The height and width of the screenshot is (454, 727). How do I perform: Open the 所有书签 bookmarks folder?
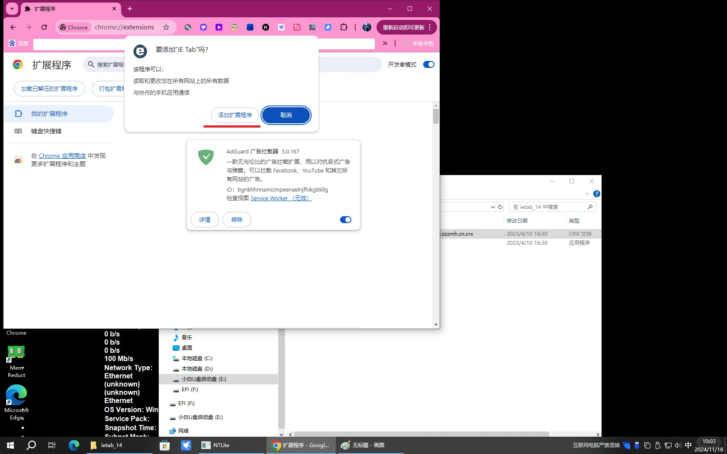(x=418, y=43)
